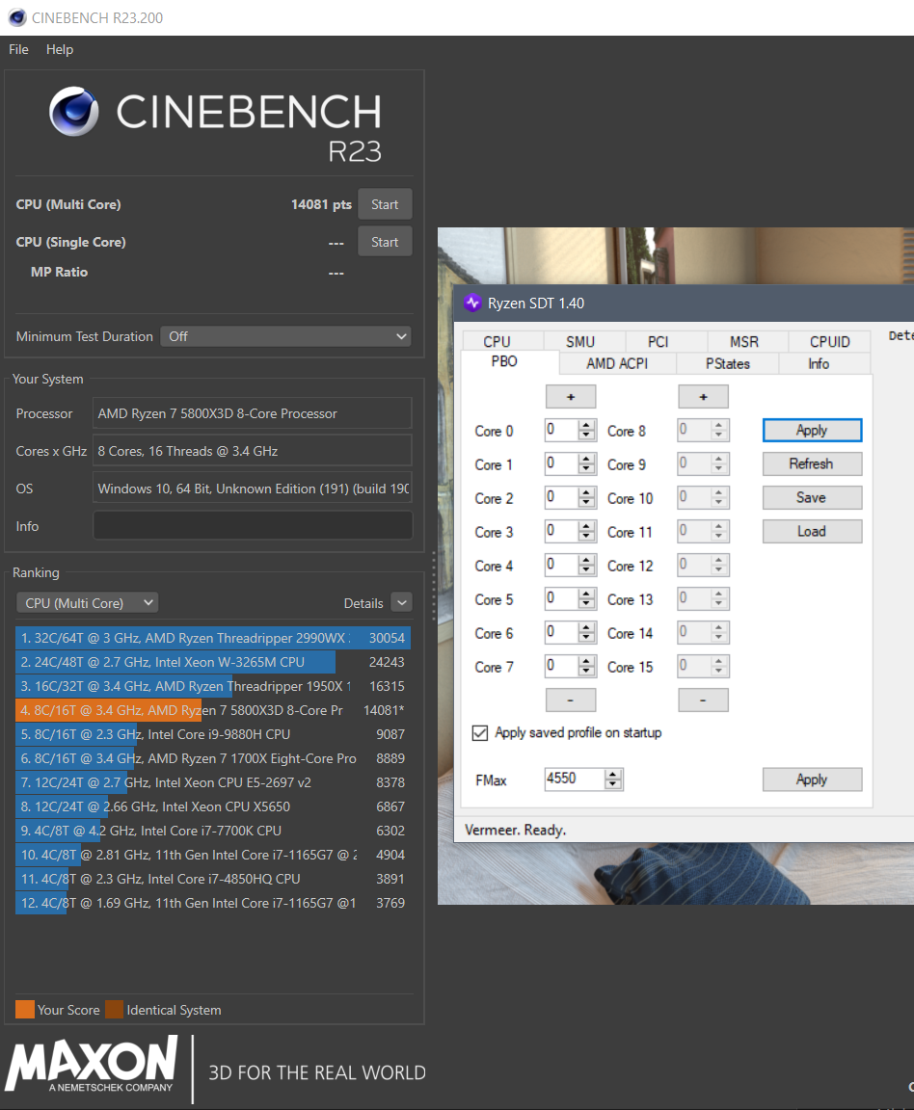The image size is (914, 1110).
Task: Click the brown Identical System legend swatch
Action: pyautogui.click(x=114, y=1010)
